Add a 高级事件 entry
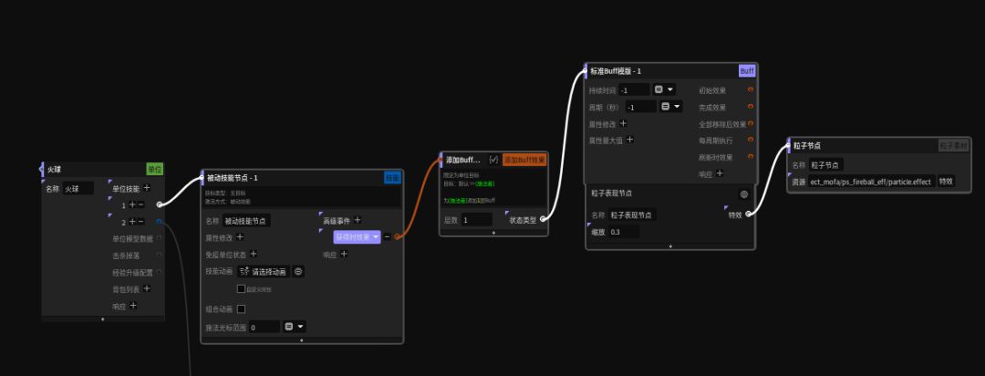This screenshot has height=376, width=985. click(358, 220)
